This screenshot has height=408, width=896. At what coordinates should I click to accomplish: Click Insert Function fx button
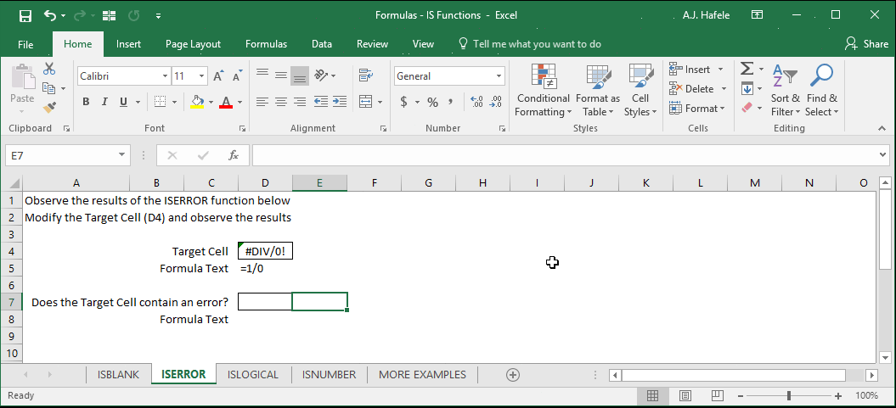(234, 155)
